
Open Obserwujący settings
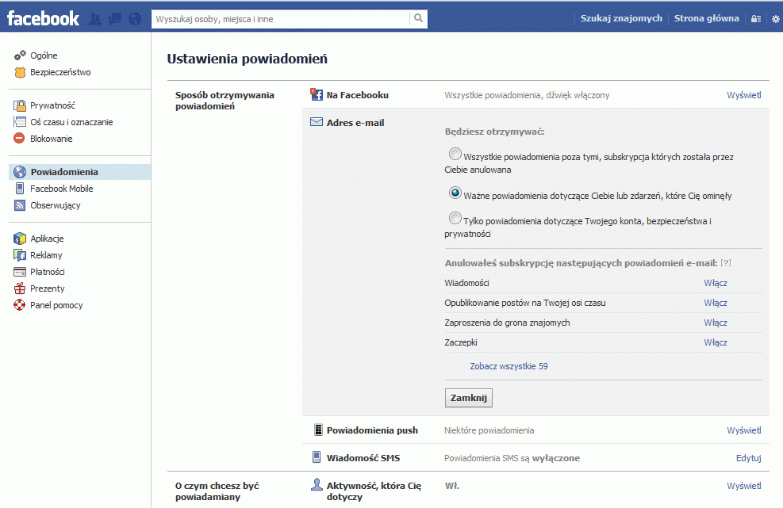(56, 205)
